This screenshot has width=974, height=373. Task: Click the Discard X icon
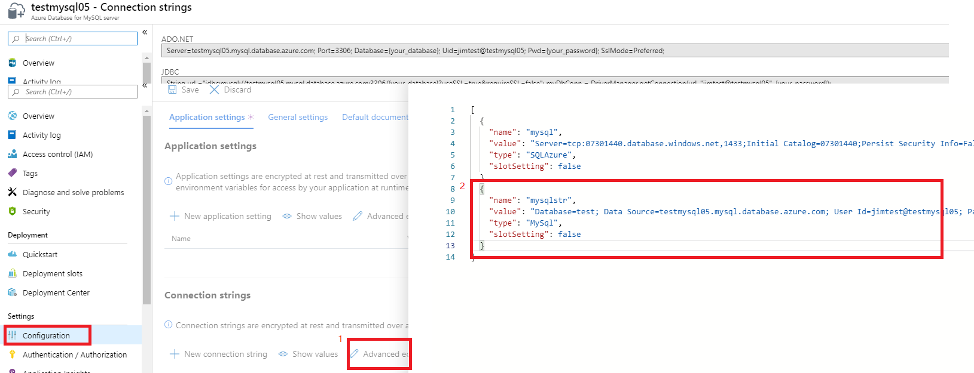214,90
